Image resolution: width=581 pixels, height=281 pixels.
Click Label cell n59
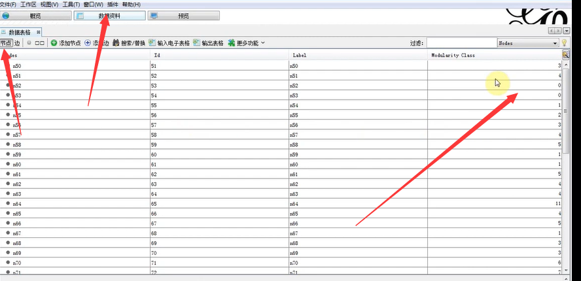click(358, 154)
